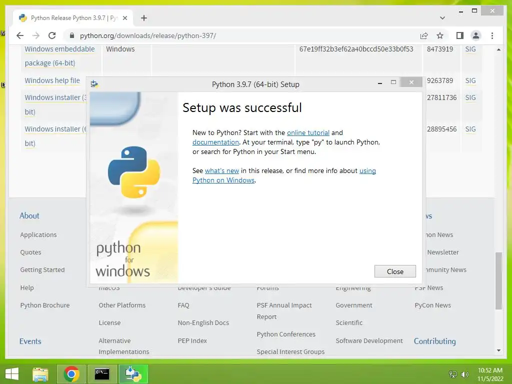Open the what's new link

(221, 170)
